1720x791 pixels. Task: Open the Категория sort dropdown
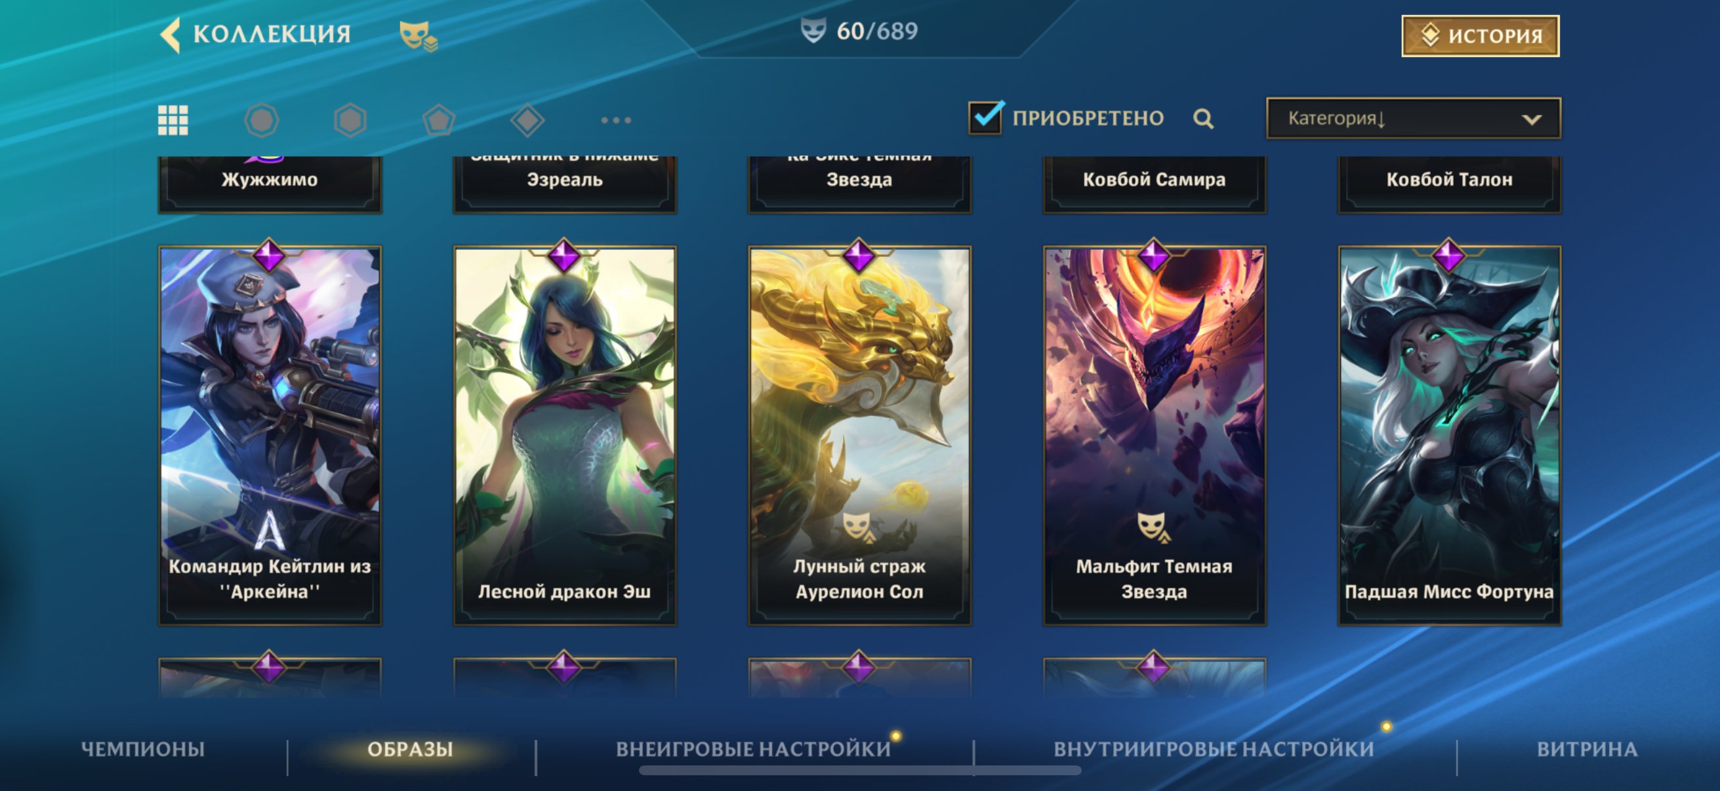pos(1414,118)
